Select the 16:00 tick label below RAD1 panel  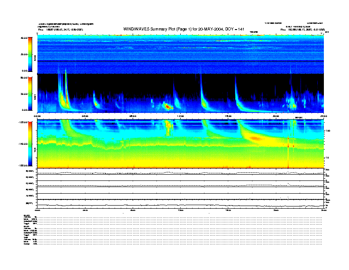point(228,116)
